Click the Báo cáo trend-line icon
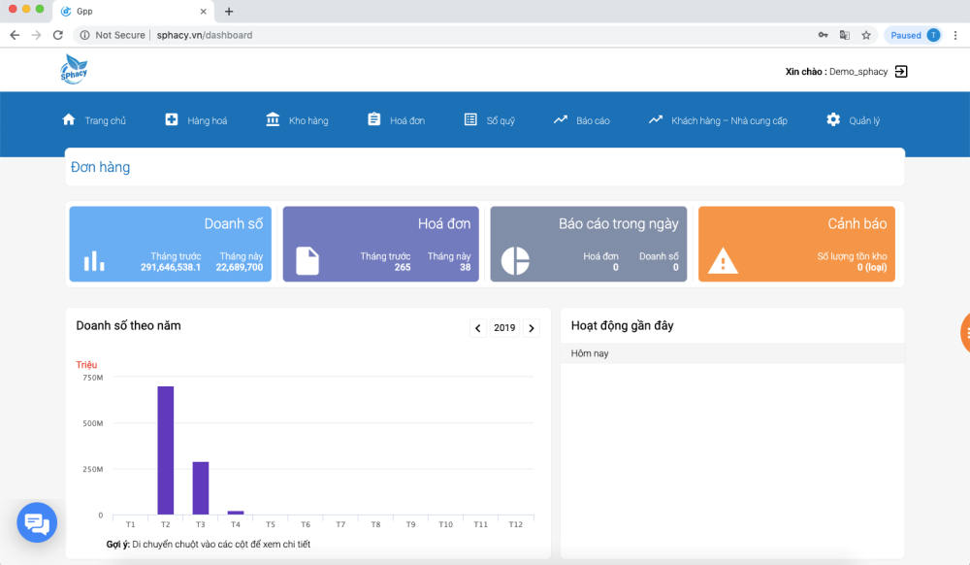 pyautogui.click(x=561, y=119)
